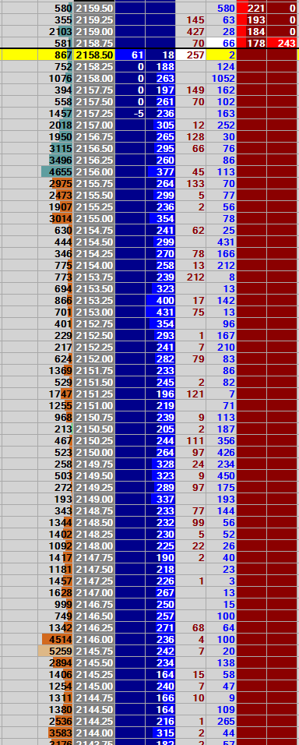Click the 2145.00 price cell
The width and height of the screenshot is (299, 745).
pyautogui.click(x=94, y=687)
